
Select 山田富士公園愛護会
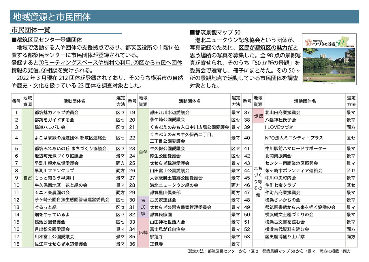(170, 171)
